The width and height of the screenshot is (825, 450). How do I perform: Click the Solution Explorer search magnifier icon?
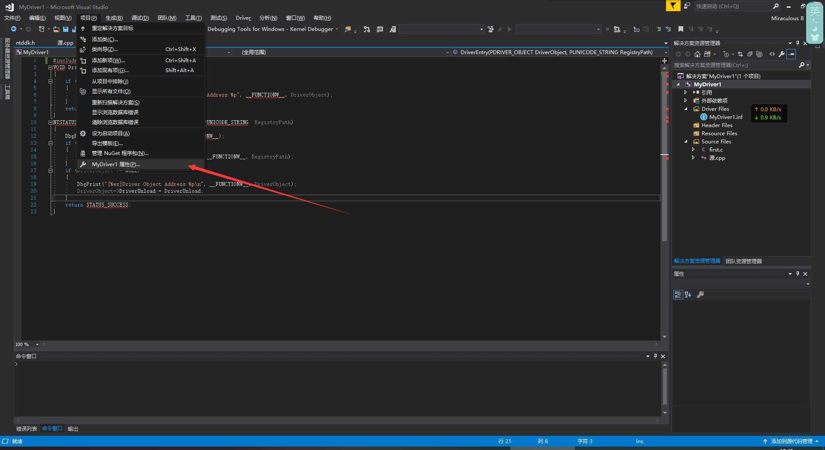pyautogui.click(x=801, y=65)
